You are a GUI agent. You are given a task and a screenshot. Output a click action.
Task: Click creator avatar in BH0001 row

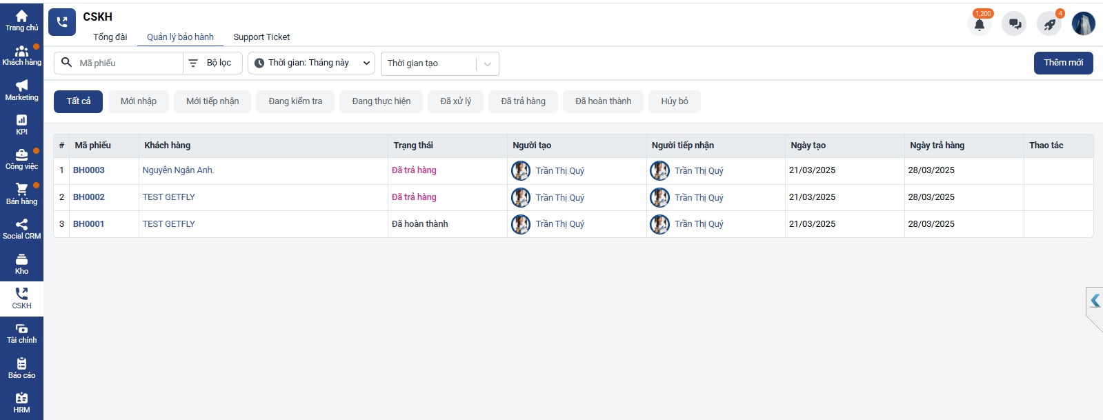pyautogui.click(x=521, y=224)
